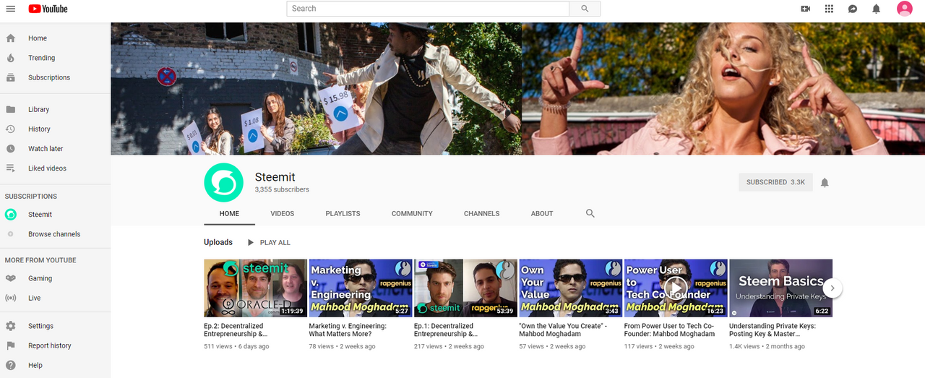Switch to the HOME tab
Image resolution: width=925 pixels, height=378 pixels.
(x=229, y=214)
